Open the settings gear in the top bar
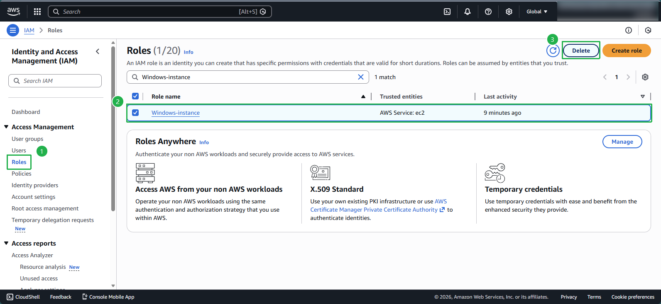This screenshot has height=304, width=661. click(x=509, y=12)
